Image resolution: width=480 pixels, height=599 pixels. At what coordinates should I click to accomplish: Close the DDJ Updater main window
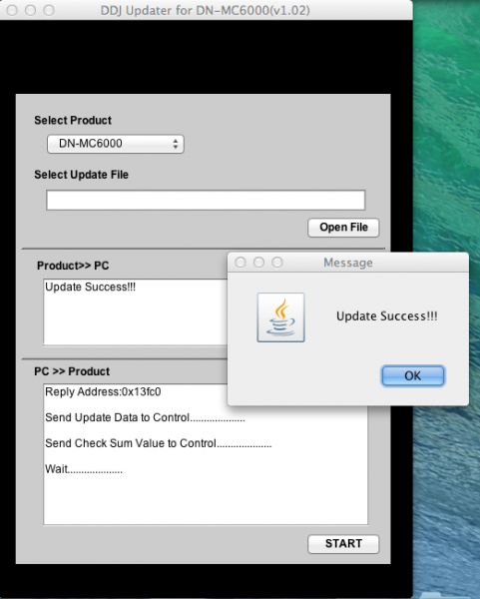click(x=12, y=10)
